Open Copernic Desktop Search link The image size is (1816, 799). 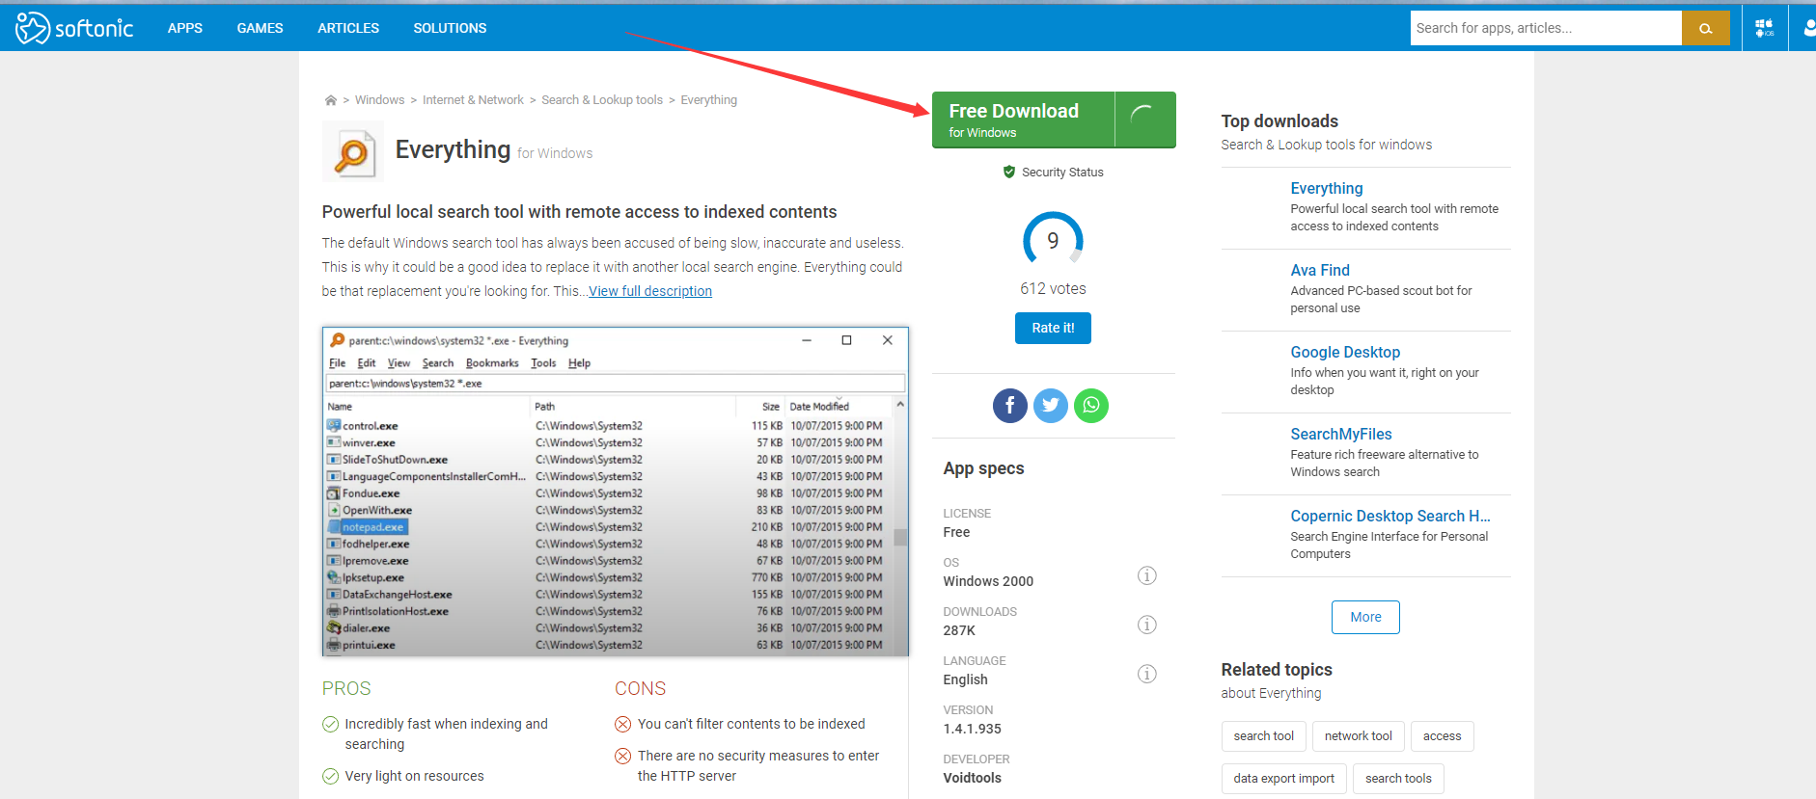tap(1390, 516)
